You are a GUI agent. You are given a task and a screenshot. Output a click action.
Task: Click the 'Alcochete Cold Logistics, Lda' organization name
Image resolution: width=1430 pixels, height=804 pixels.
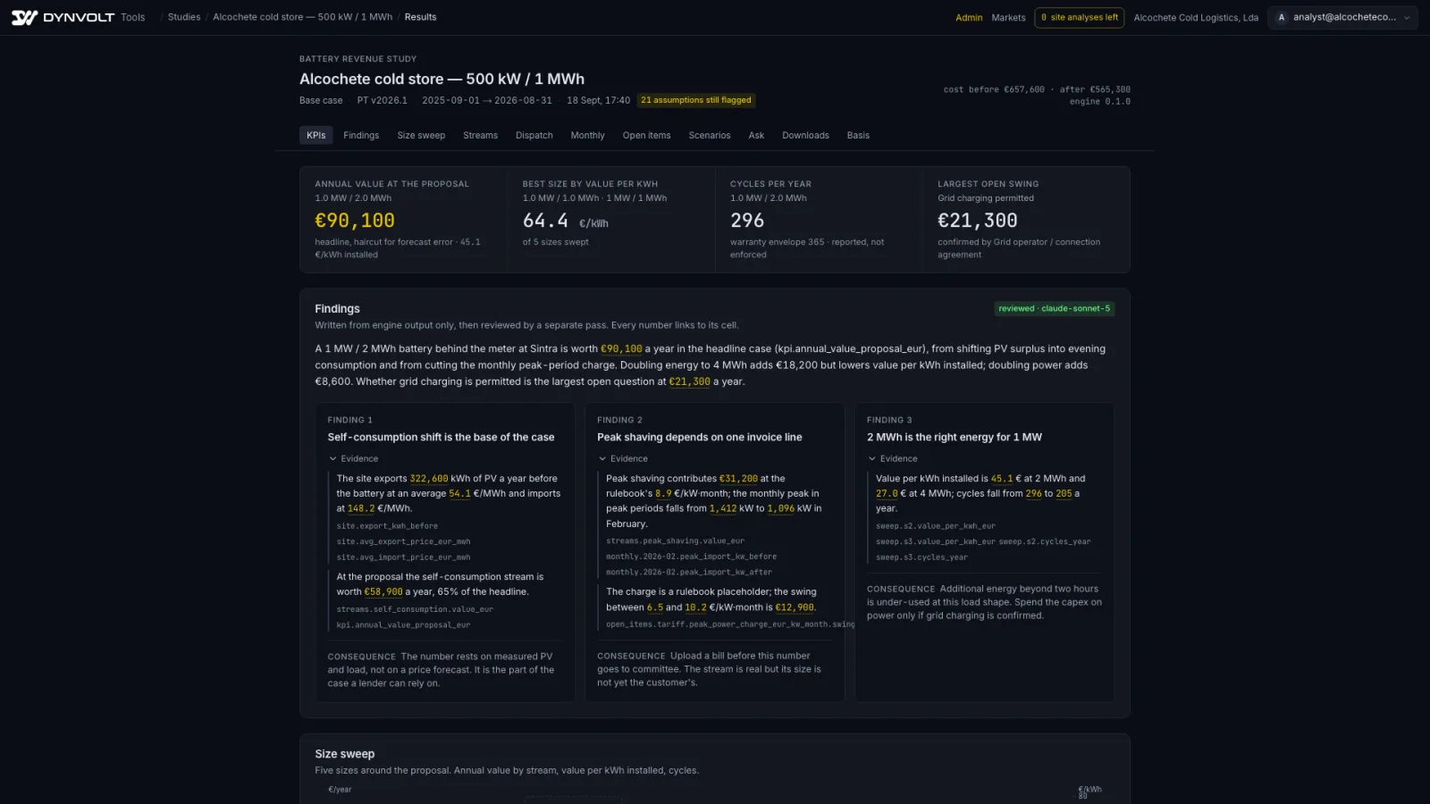click(1196, 18)
